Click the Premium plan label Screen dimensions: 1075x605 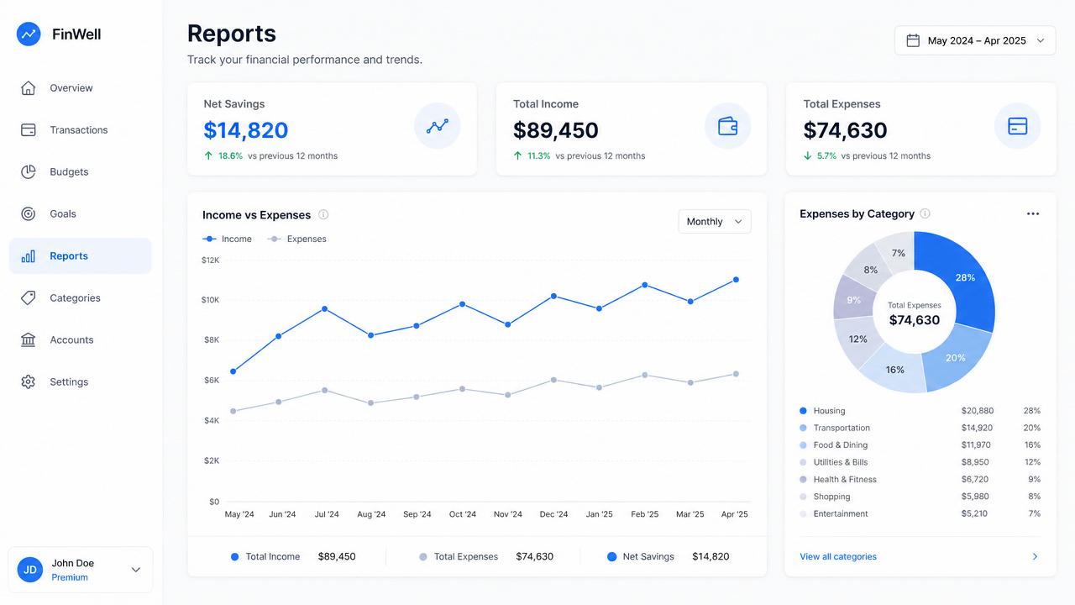[70, 577]
